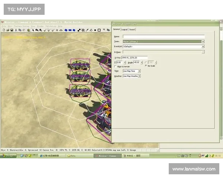Click the black stair-step tiles toolbar icon
The width and height of the screenshot is (223, 178).
79,30
